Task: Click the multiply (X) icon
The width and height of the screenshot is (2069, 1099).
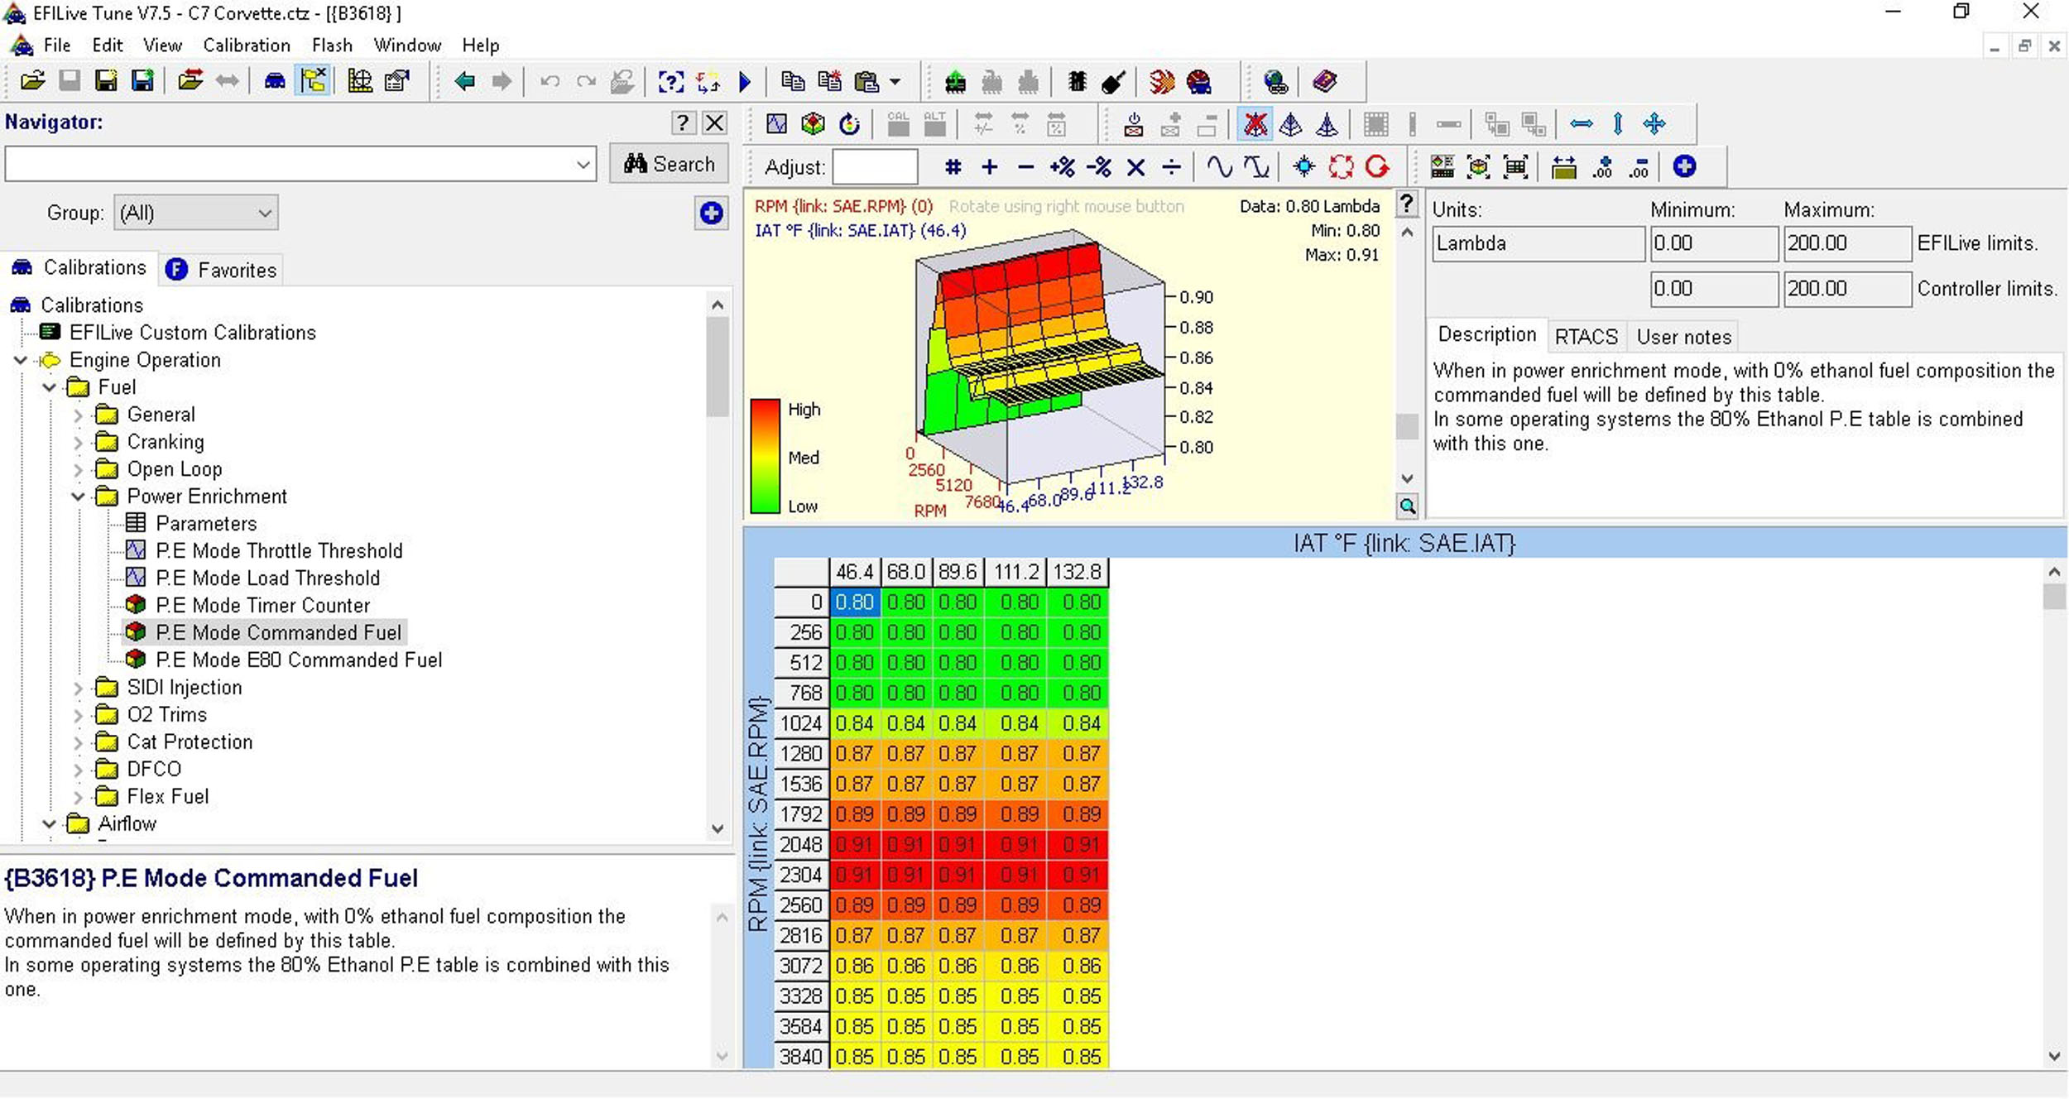Action: coord(1136,167)
